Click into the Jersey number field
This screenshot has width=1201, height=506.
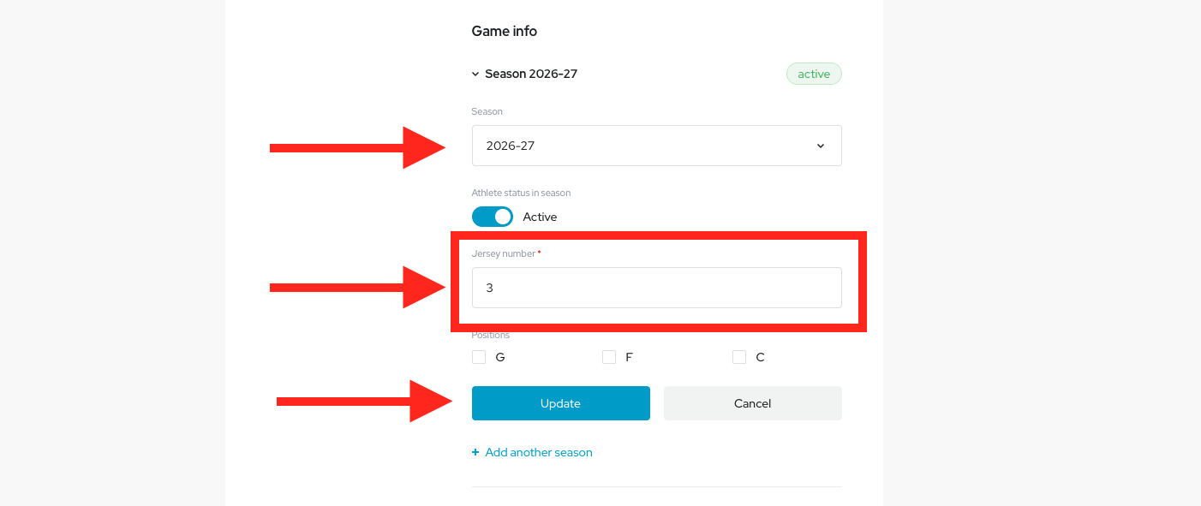click(657, 288)
